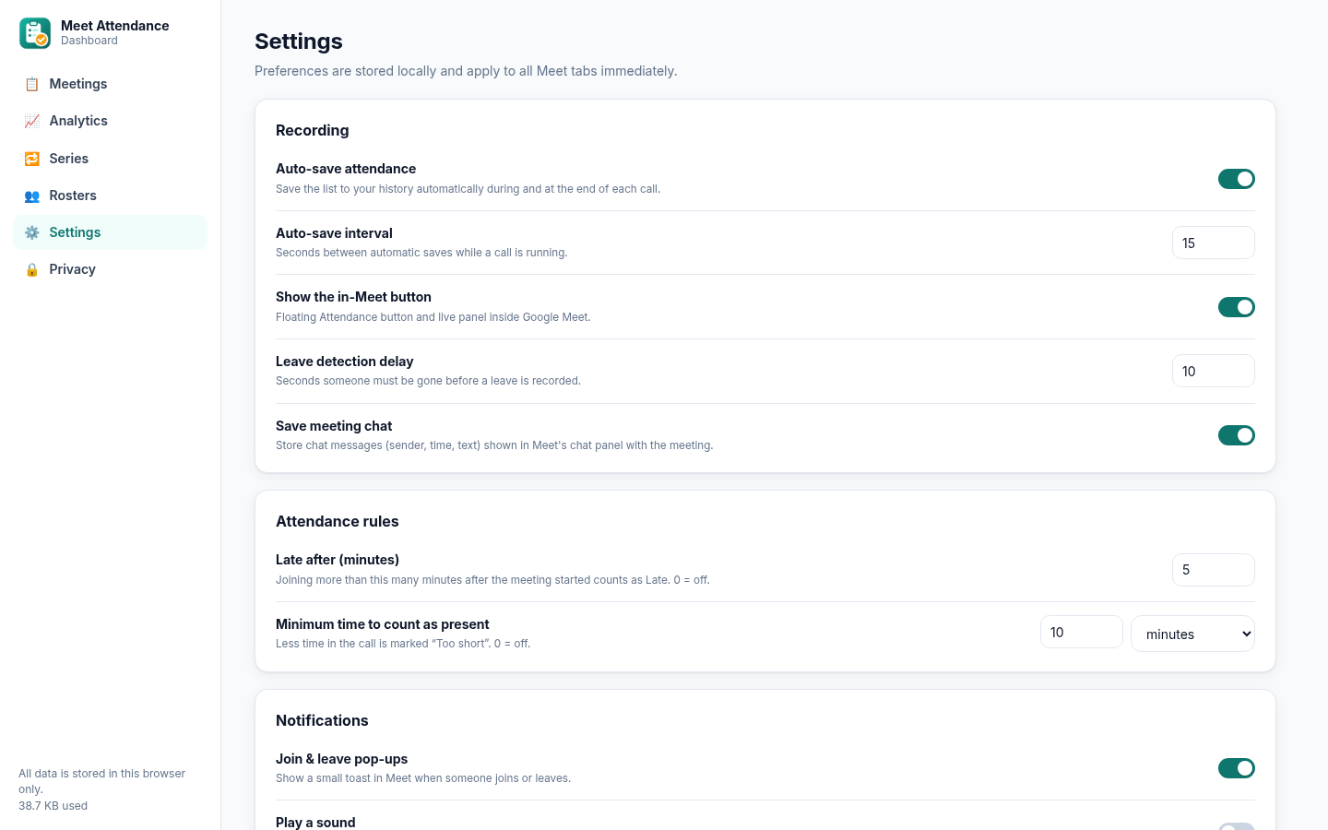Click the Auto-save interval field
1328x830 pixels.
pos(1214,243)
